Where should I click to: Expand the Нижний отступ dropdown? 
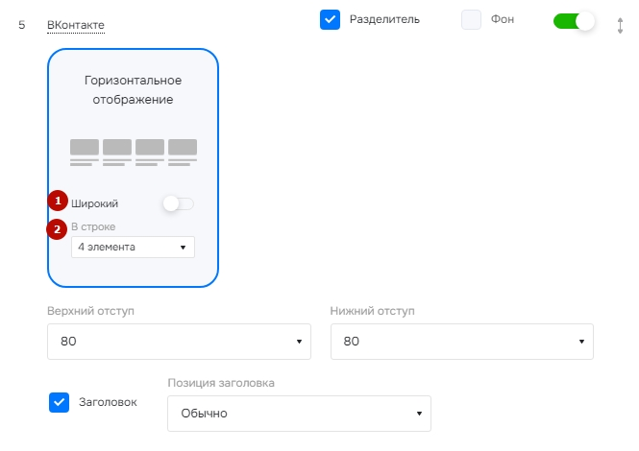462,342
